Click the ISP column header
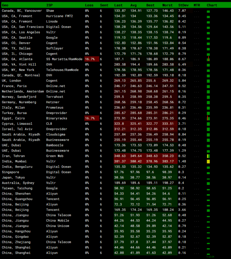This screenshot has height=259, width=231. pyautogui.click(x=49, y=5)
